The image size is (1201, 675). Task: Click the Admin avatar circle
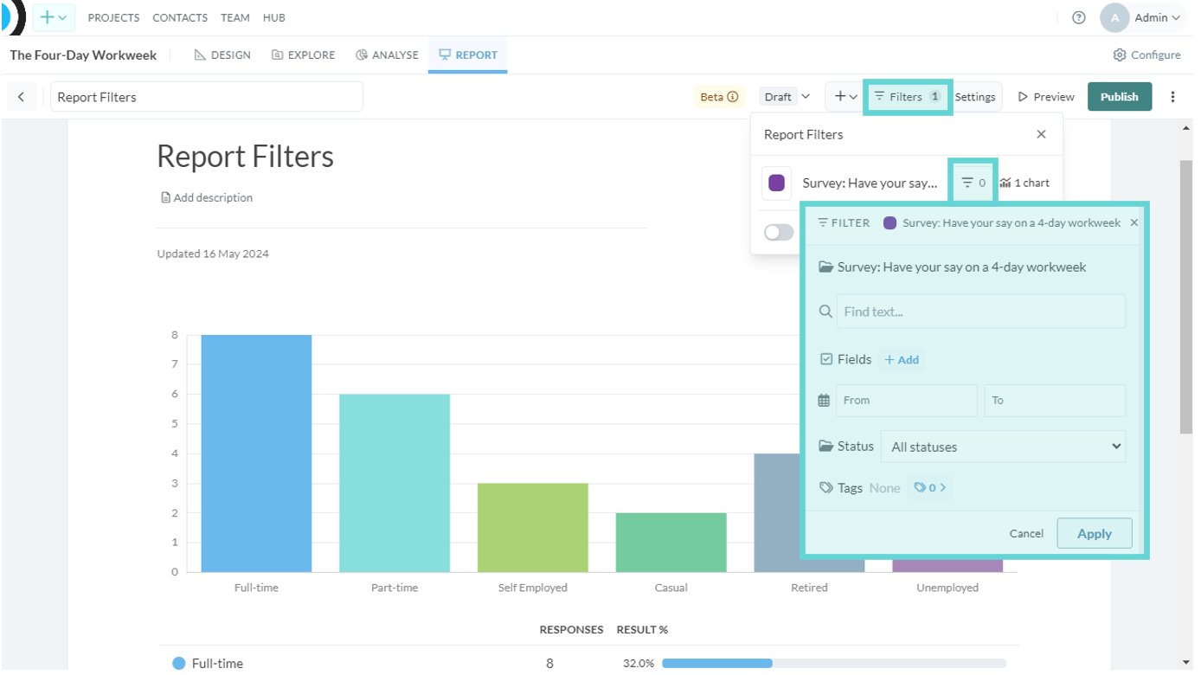coord(1114,17)
